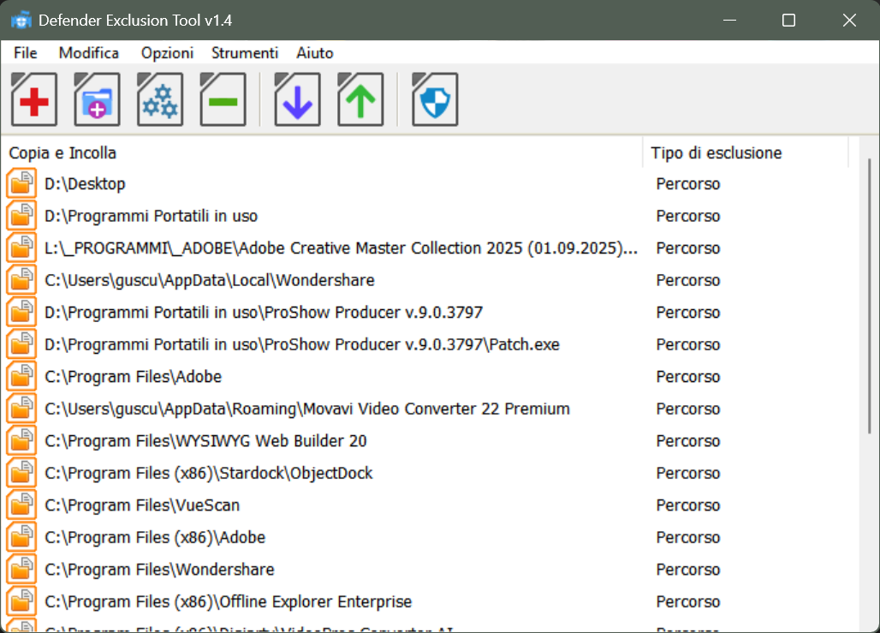Click Percorso type in the VueScan row
The width and height of the screenshot is (880, 633).
pyautogui.click(x=688, y=505)
